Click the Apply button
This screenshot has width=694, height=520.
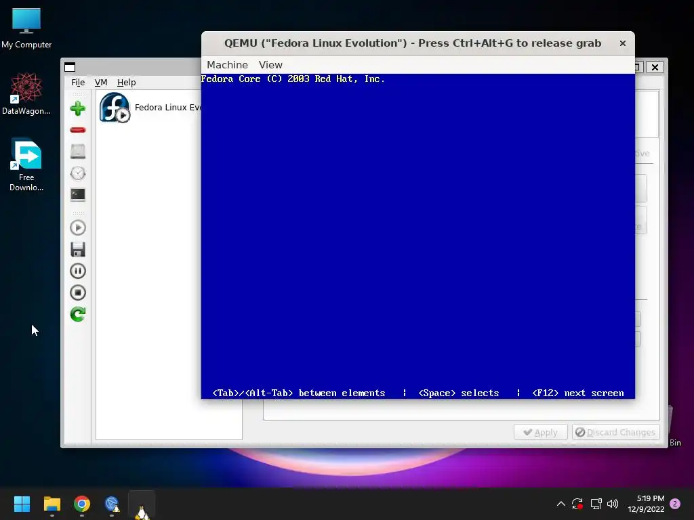point(540,432)
